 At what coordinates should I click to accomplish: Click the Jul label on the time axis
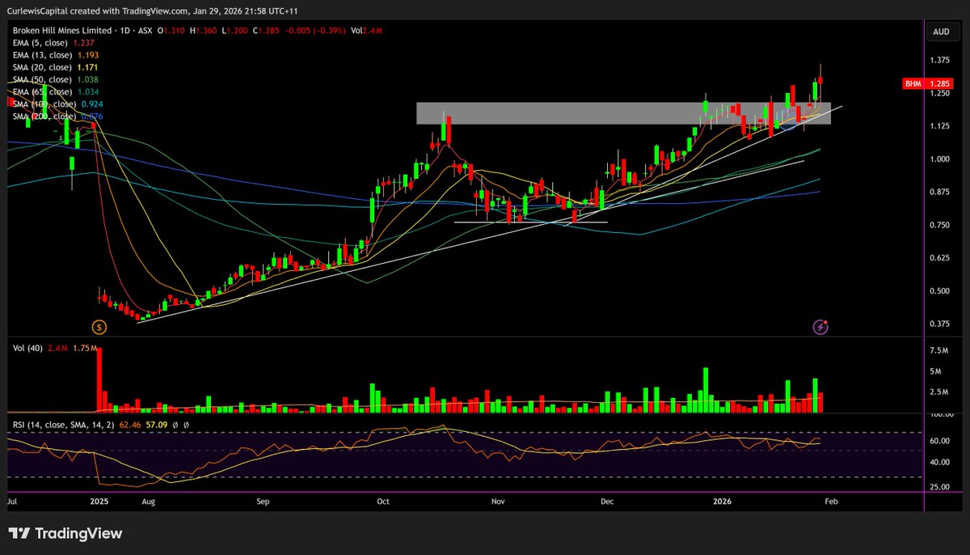(12, 502)
